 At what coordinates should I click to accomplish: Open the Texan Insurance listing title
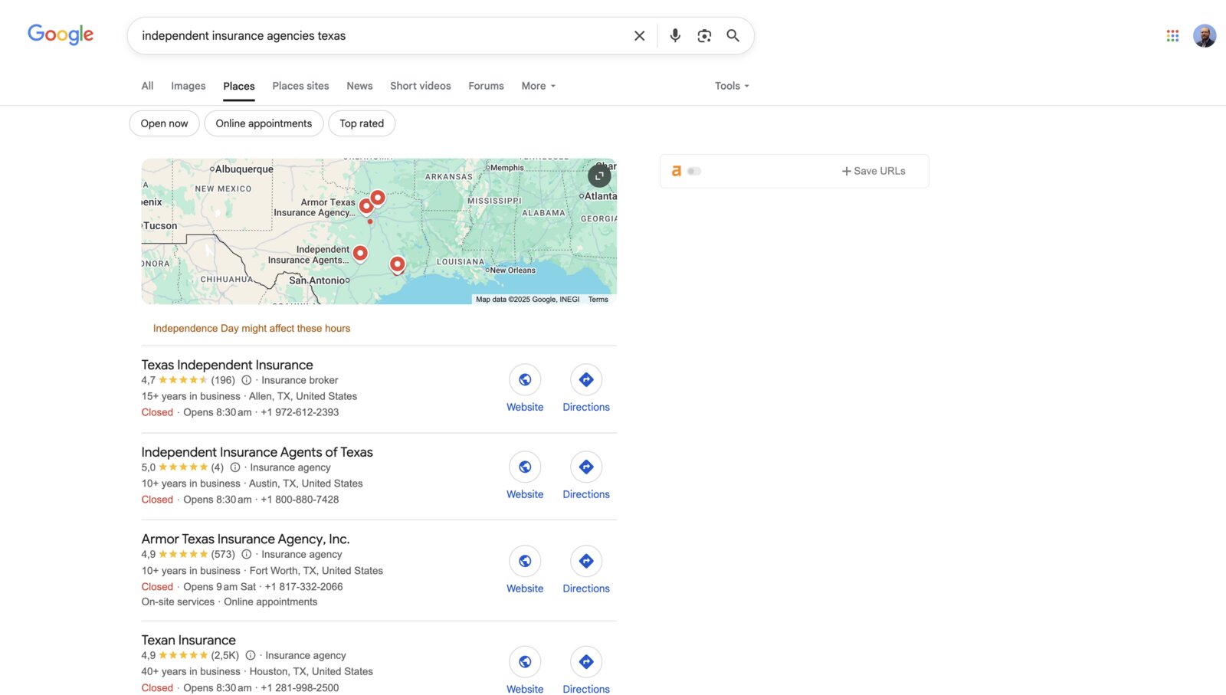[x=188, y=640]
